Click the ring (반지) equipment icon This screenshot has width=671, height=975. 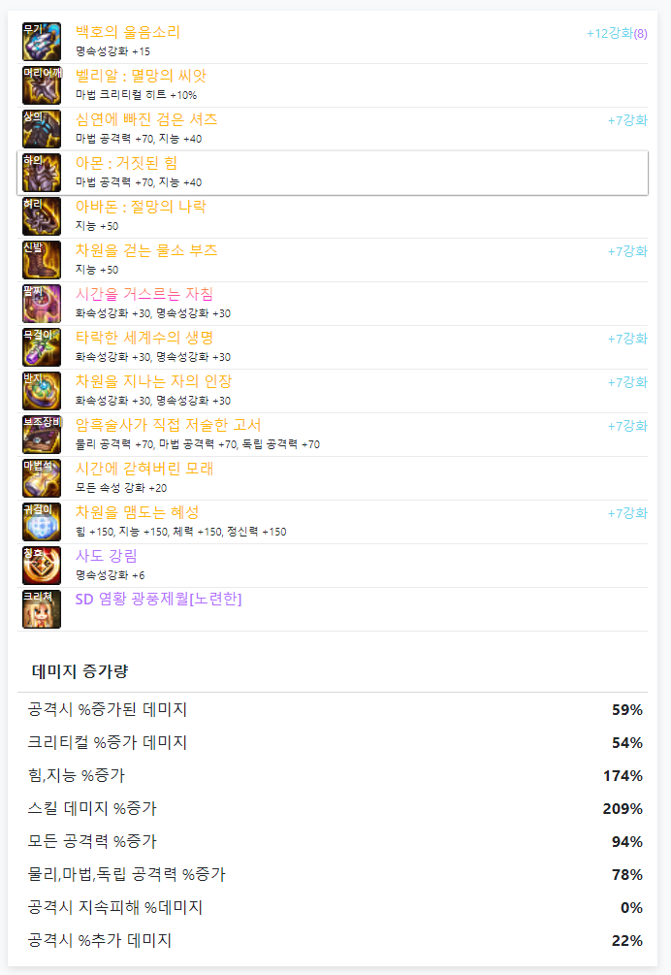(x=42, y=391)
